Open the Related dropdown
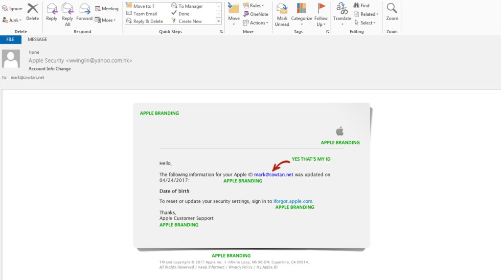 [x=366, y=14]
